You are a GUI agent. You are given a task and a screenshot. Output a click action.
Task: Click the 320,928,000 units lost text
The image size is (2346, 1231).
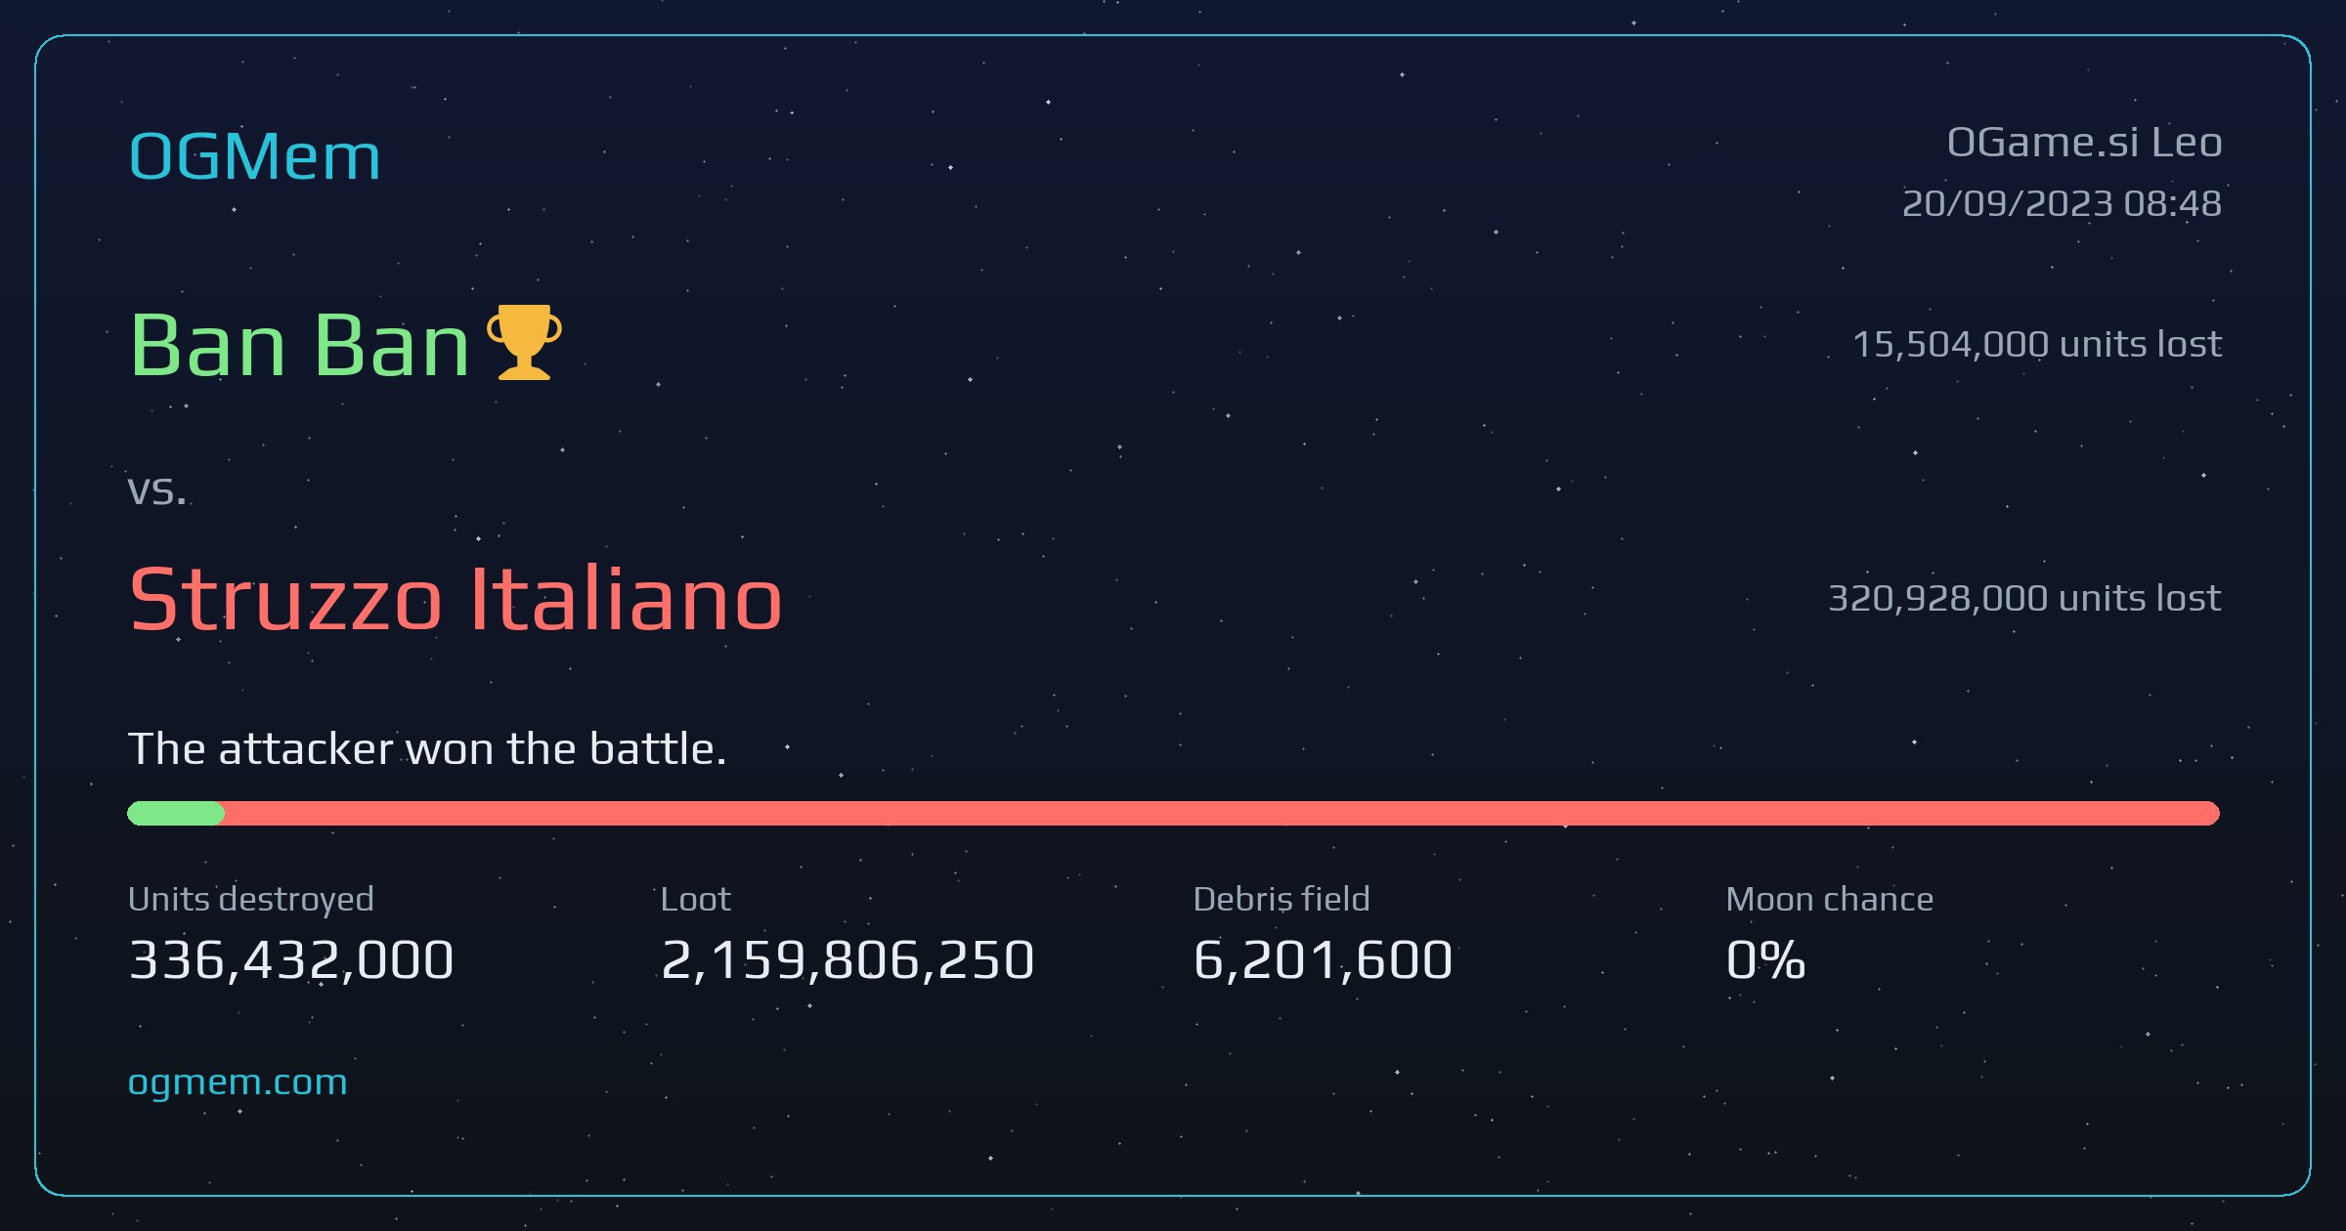click(2024, 598)
